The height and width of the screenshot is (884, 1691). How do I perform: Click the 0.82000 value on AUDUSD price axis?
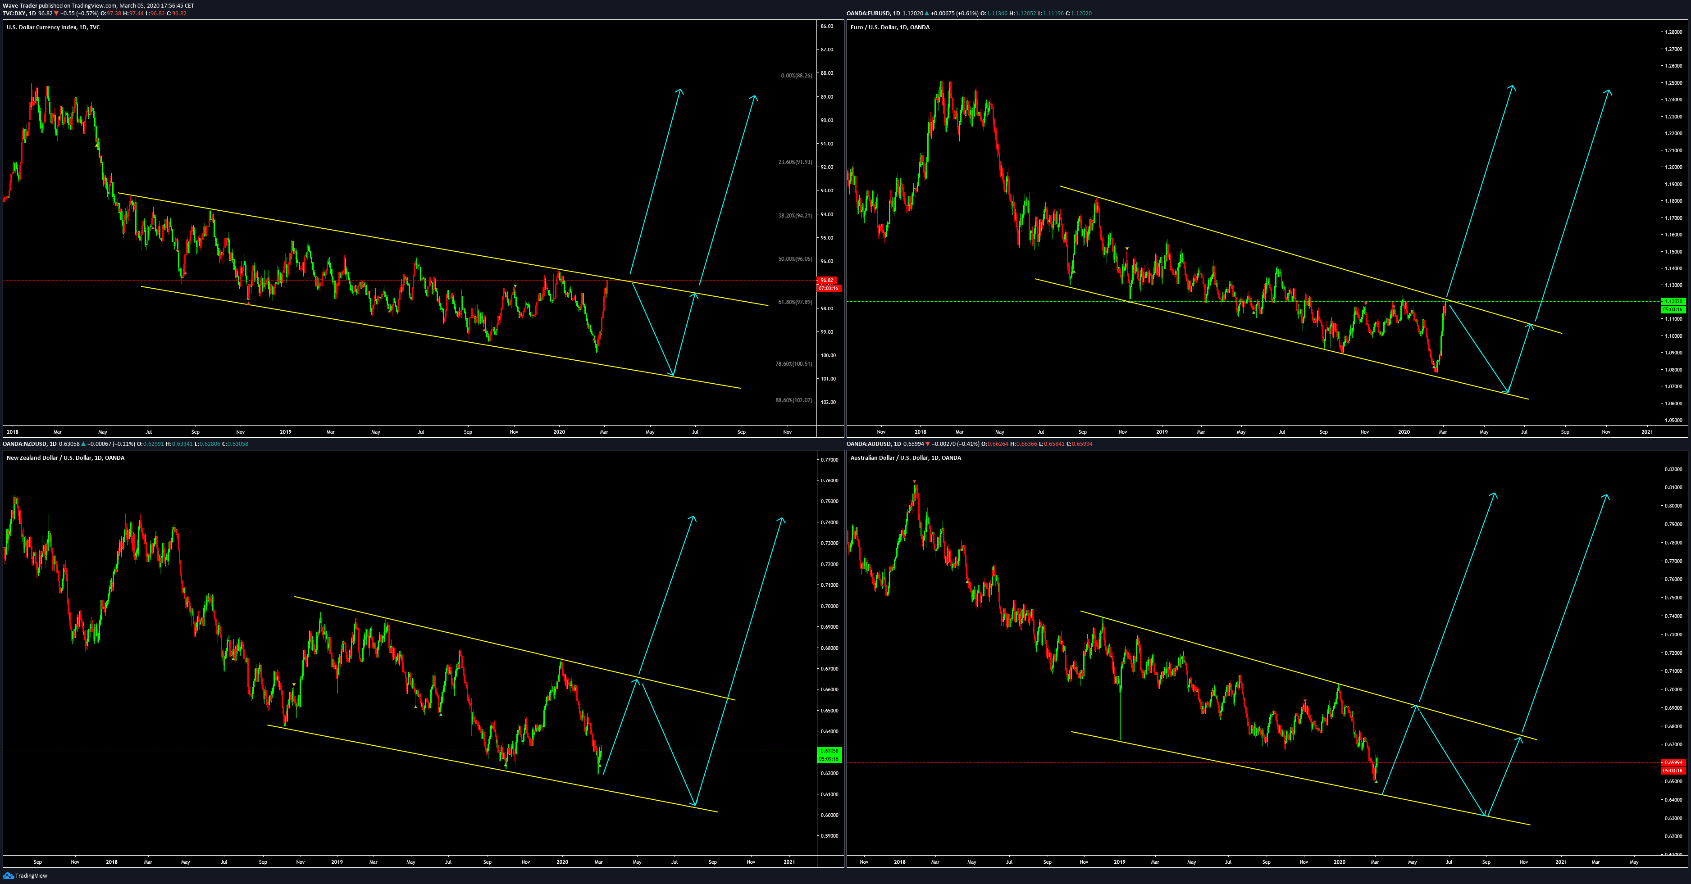click(x=1674, y=469)
